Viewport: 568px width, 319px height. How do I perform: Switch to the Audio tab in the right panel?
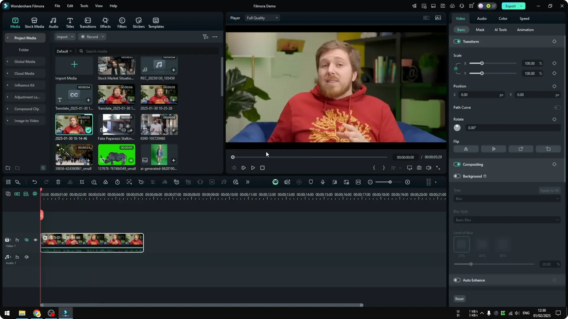(481, 18)
